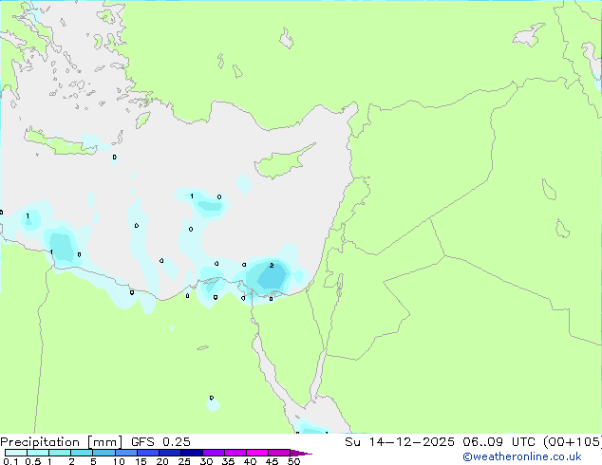This screenshot has width=602, height=465.
Task: Click the '40' legend scale label
Action: point(250,461)
